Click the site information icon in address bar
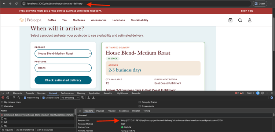275x132 pixels. (24, 4)
